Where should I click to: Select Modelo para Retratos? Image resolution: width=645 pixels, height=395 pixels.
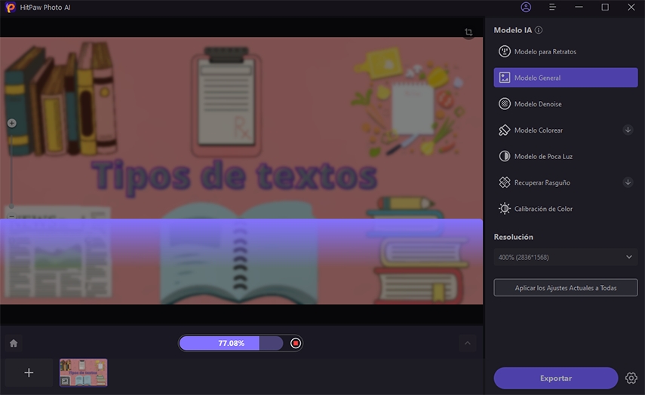pyautogui.click(x=566, y=52)
